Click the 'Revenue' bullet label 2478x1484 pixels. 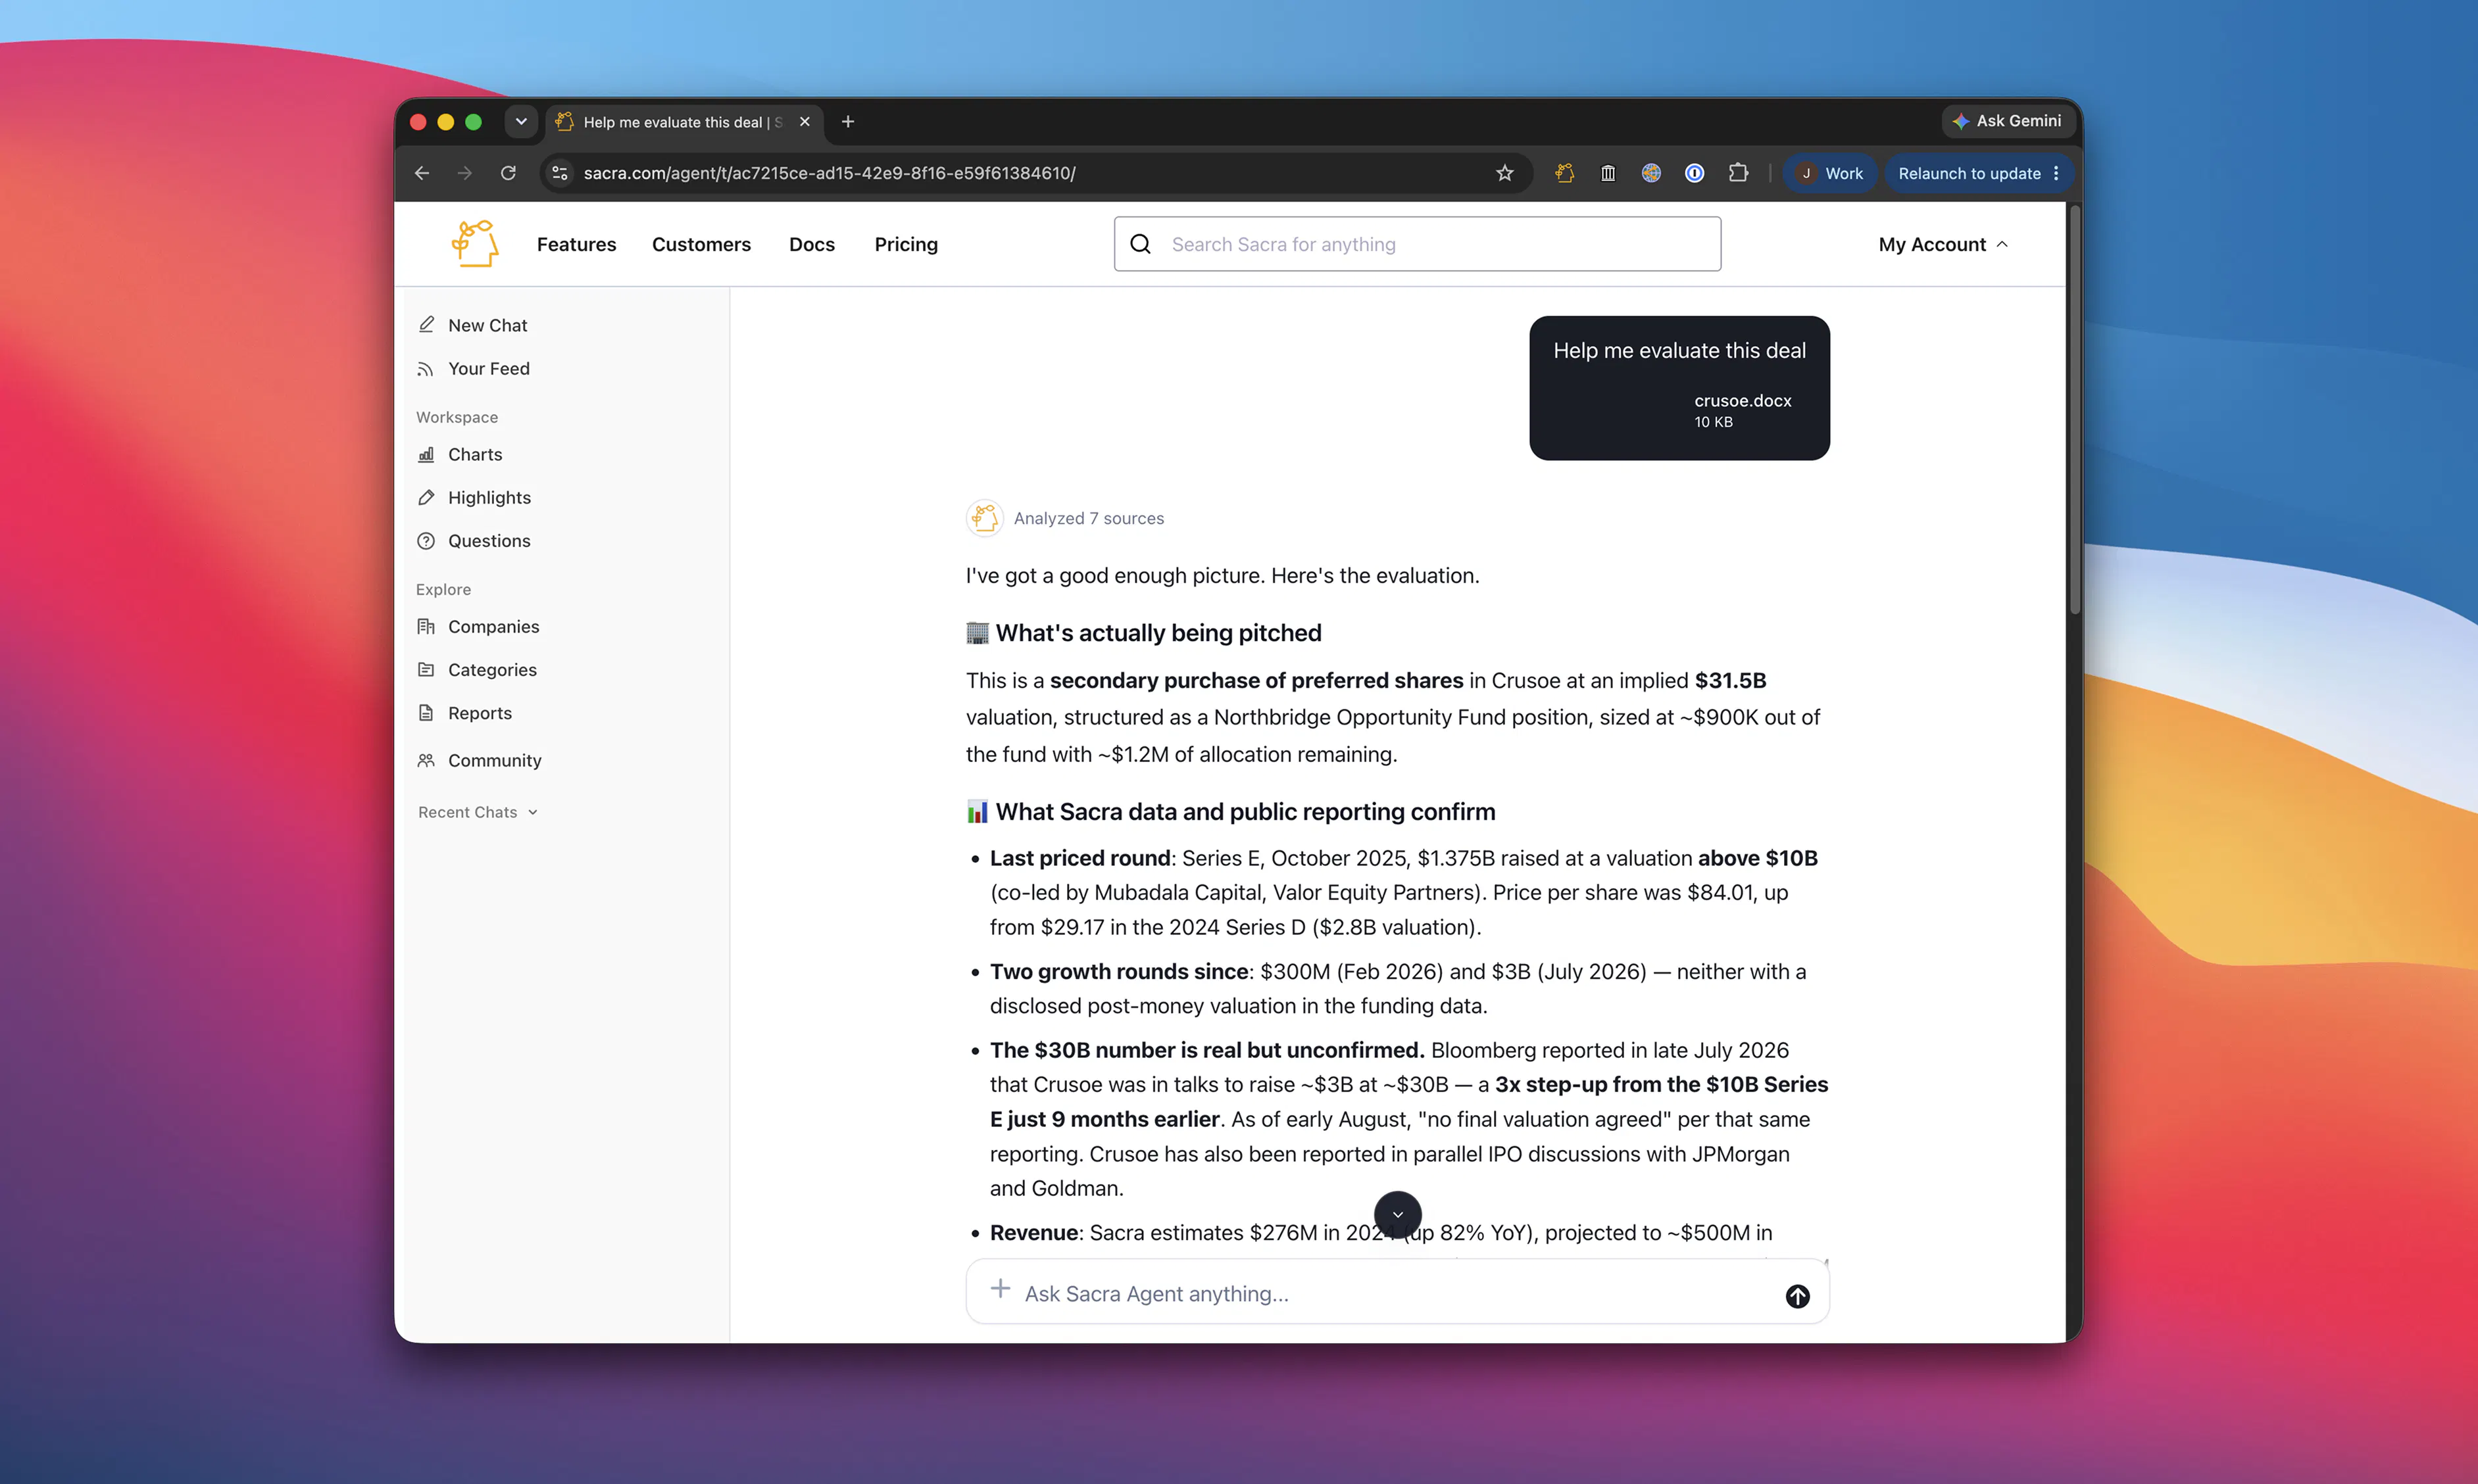point(1034,1232)
